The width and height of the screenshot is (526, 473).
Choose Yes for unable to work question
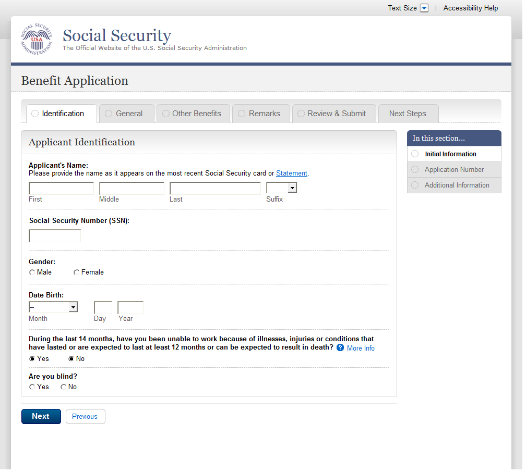pos(32,359)
